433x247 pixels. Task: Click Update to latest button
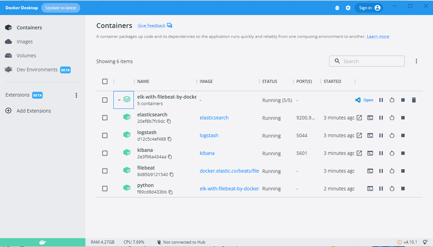(61, 8)
